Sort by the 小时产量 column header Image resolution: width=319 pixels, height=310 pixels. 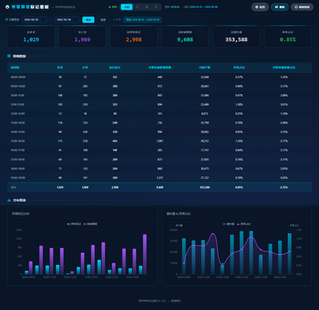point(205,68)
